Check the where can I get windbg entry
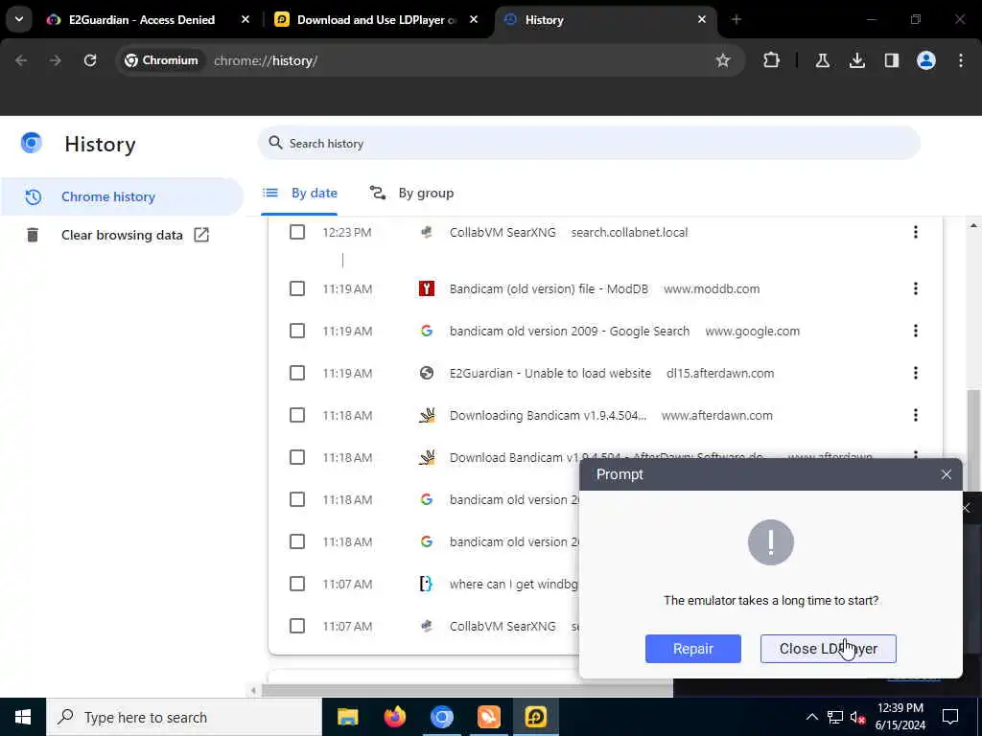The image size is (982, 736). pyautogui.click(x=297, y=584)
